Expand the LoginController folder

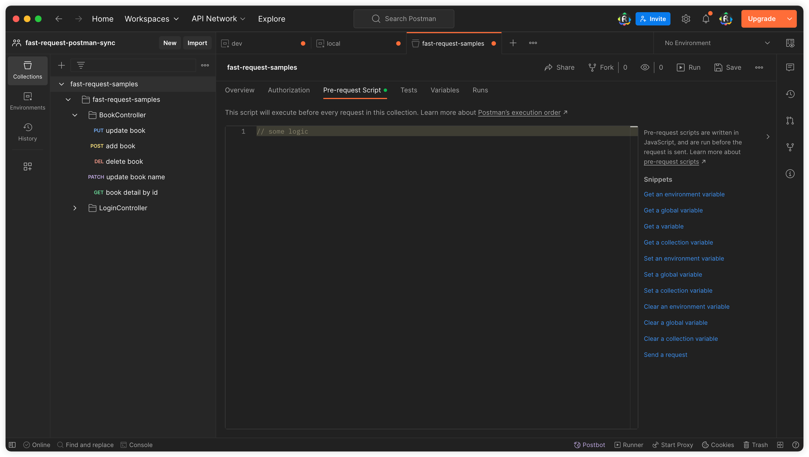pos(75,208)
